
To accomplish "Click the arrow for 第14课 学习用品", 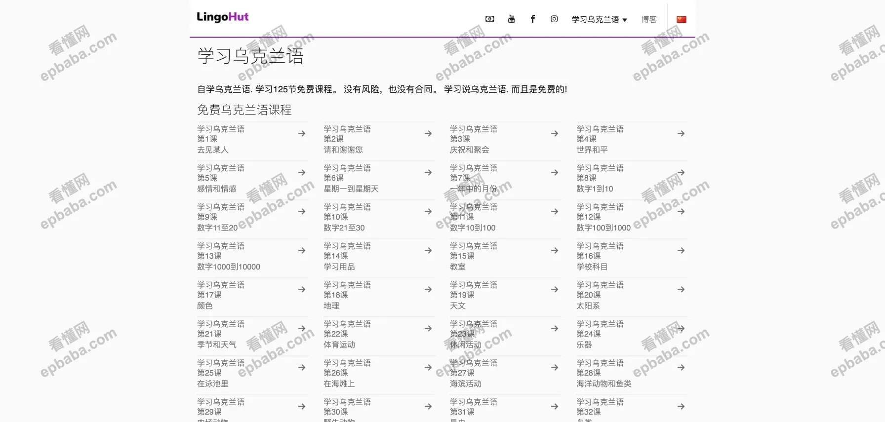I will coord(428,250).
